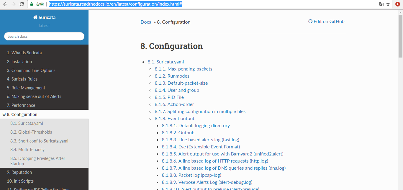The width and height of the screenshot is (403, 190).
Task: Reload the page with the refresh icon
Action: (x=22, y=4)
